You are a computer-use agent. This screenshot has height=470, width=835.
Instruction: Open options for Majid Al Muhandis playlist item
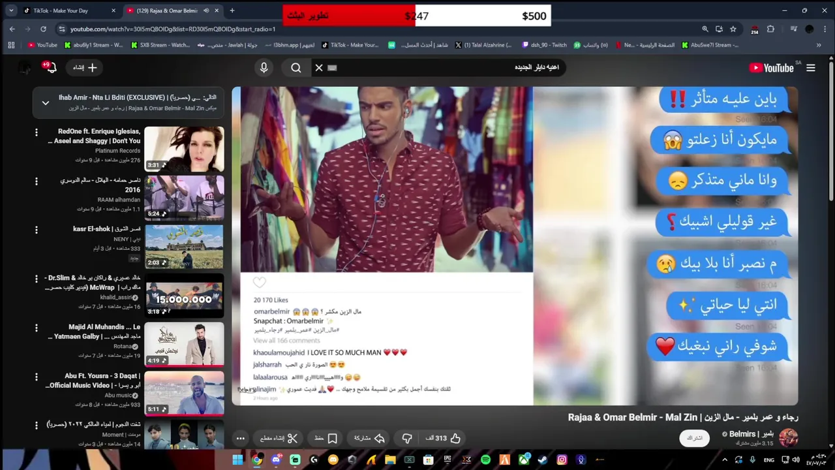[x=37, y=328]
